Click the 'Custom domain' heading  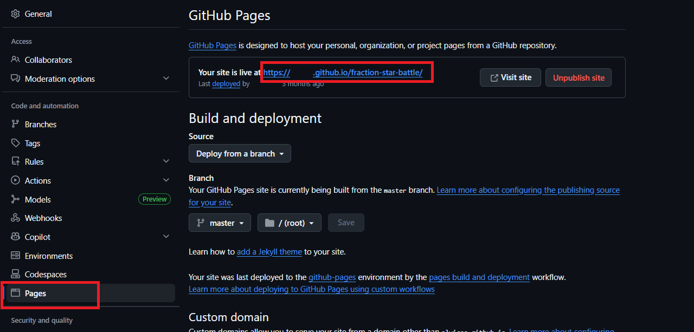click(x=229, y=317)
